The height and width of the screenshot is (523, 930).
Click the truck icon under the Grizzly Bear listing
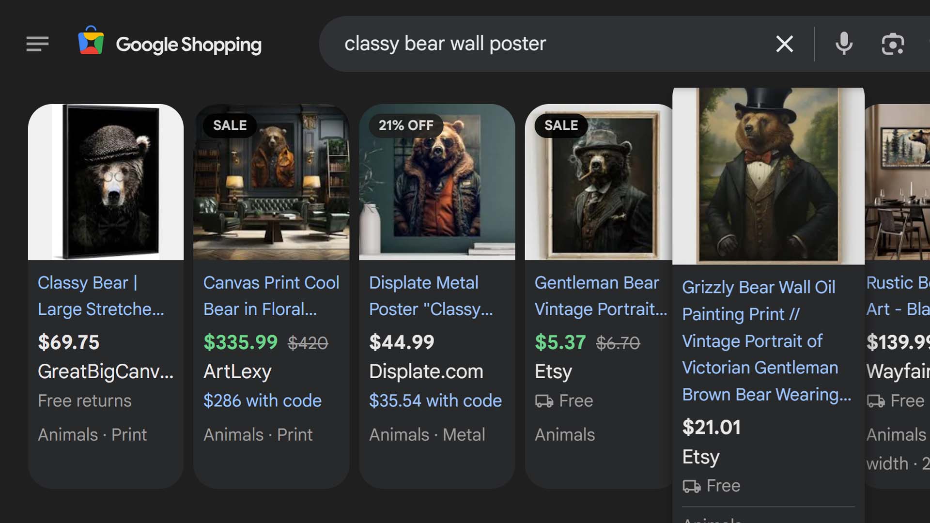(691, 486)
